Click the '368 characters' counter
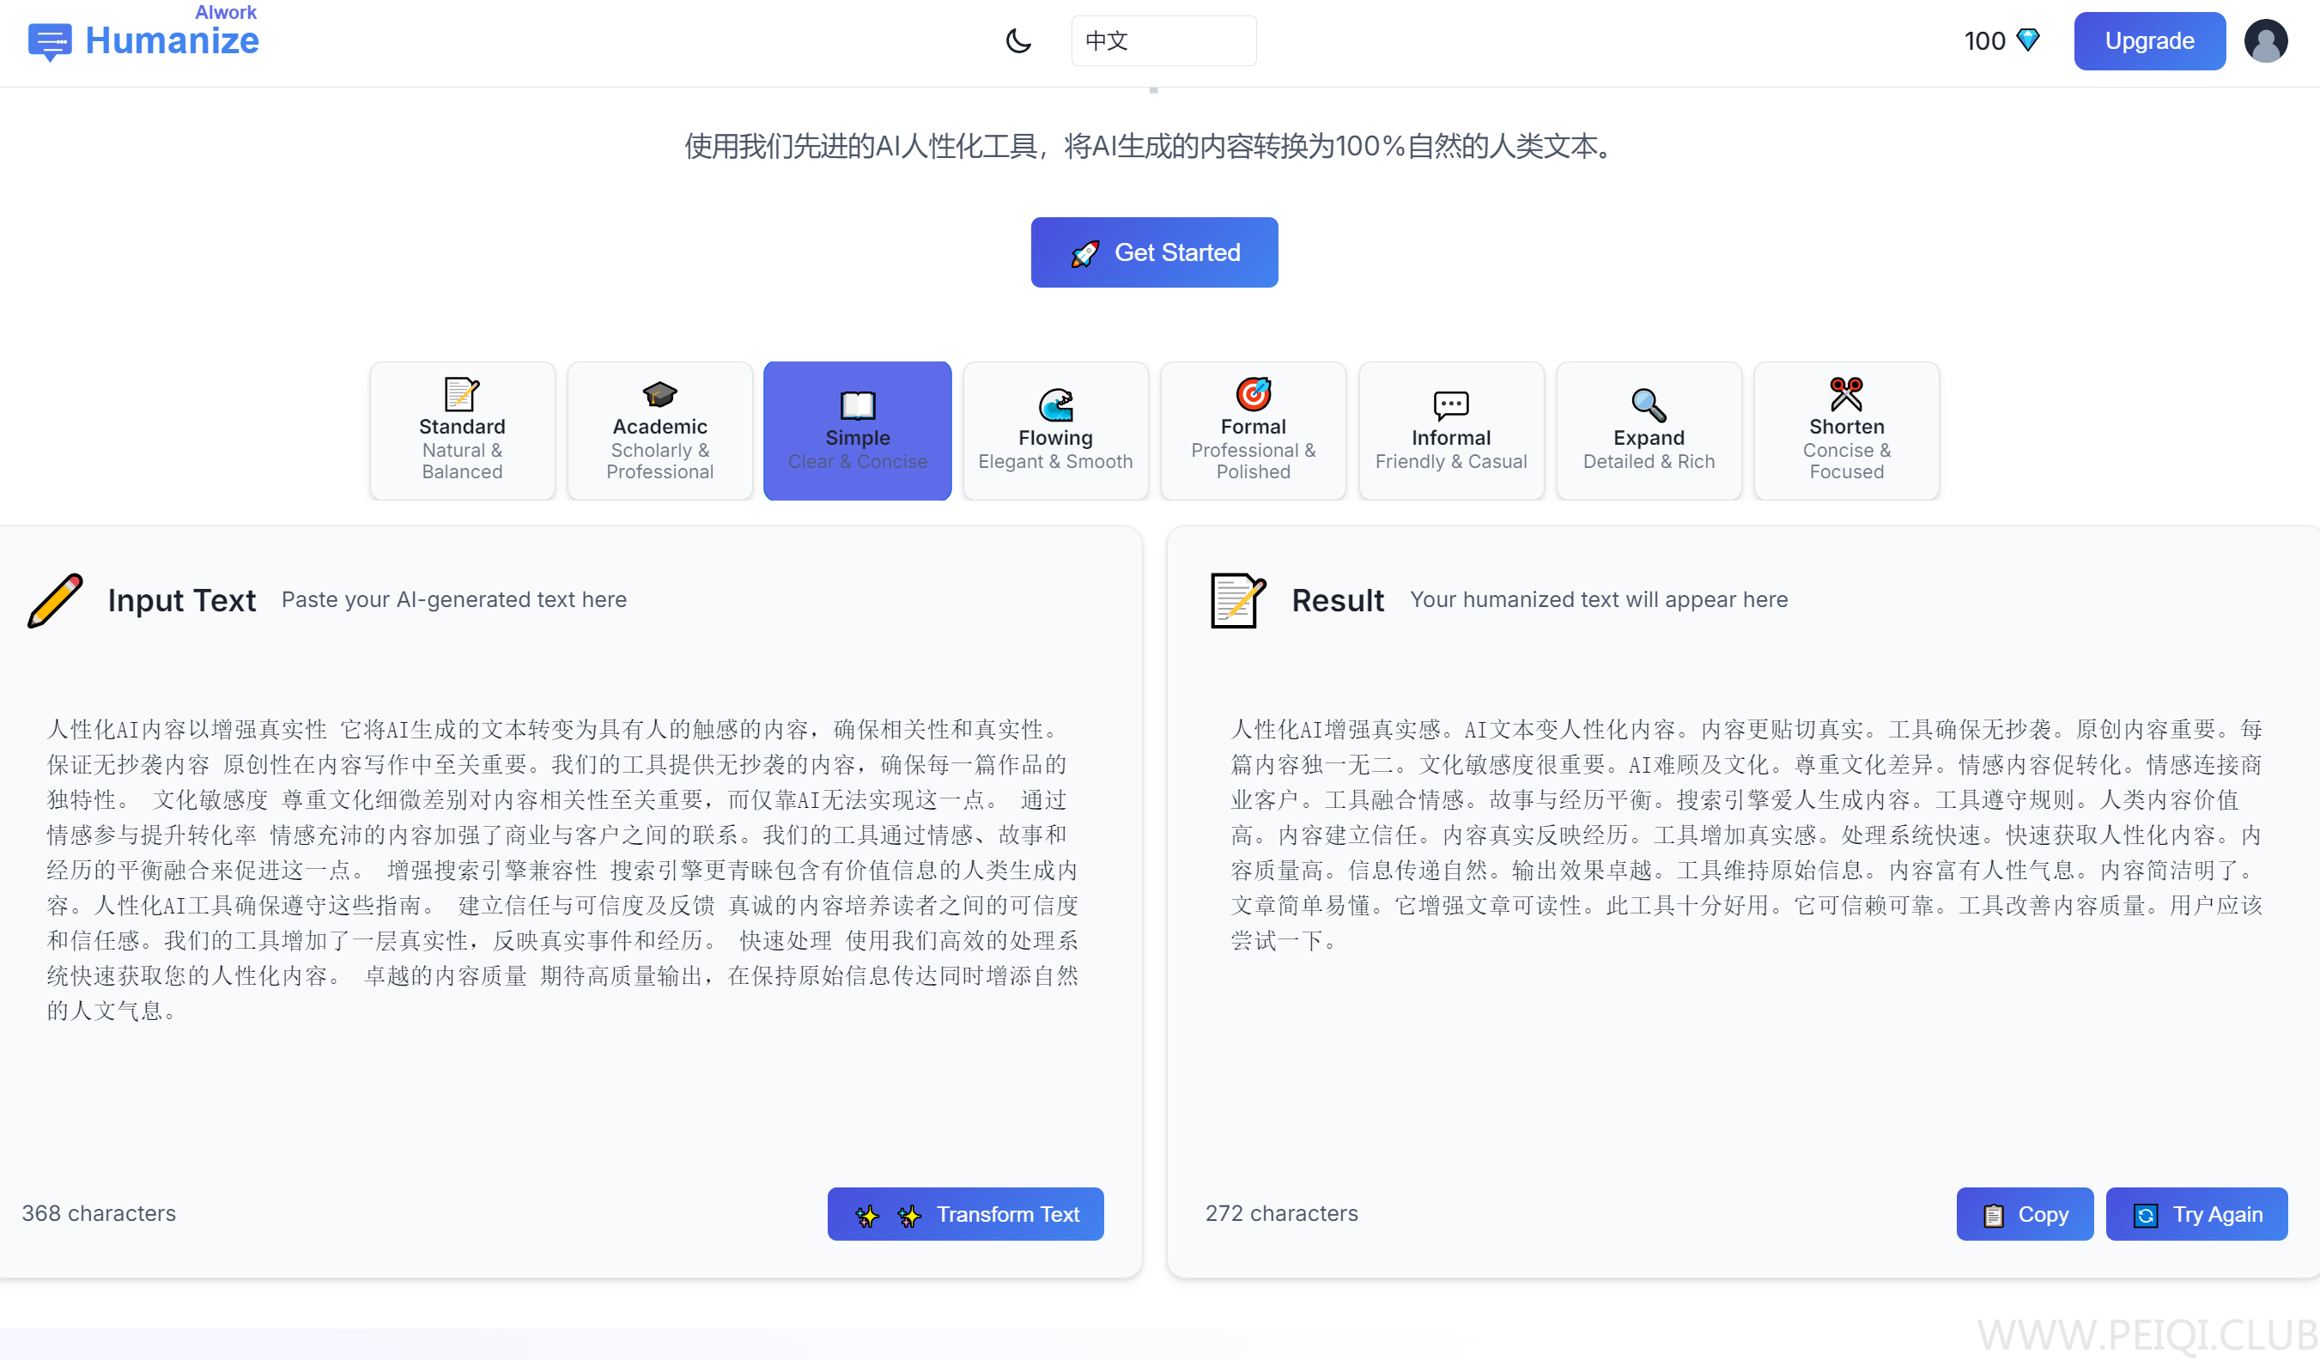The height and width of the screenshot is (1360, 2320). click(x=99, y=1213)
